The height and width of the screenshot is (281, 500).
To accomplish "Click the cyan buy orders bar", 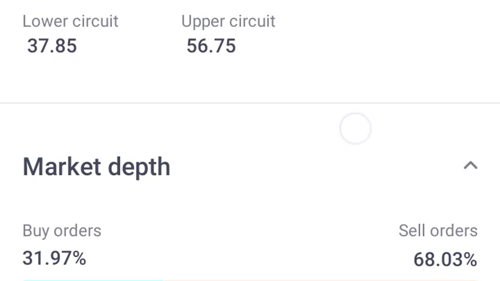I will (x=93, y=280).
